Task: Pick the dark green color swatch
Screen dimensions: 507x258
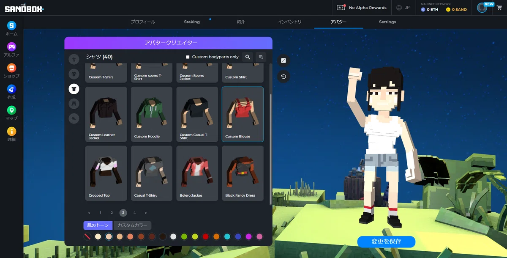Action: click(184, 237)
